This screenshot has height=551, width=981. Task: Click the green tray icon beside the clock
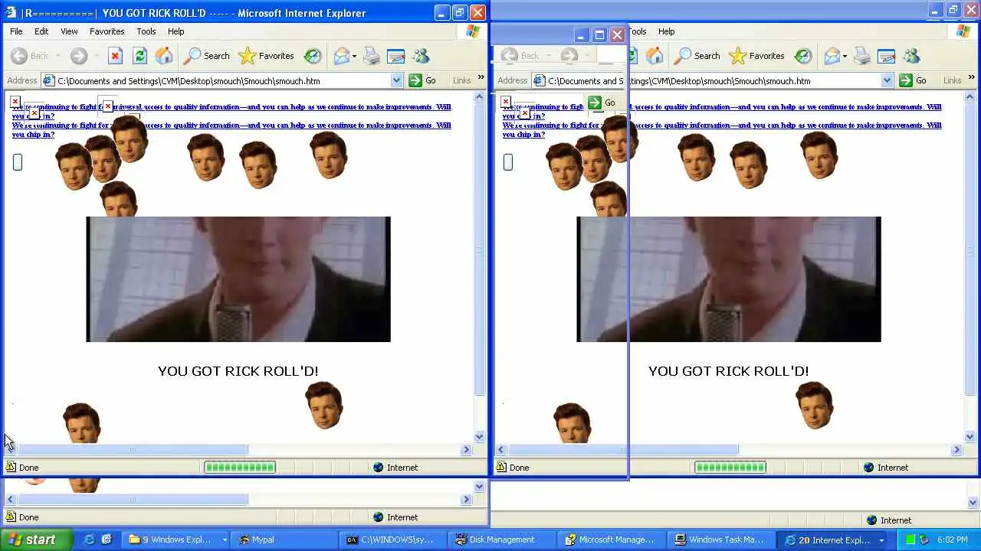pyautogui.click(x=910, y=540)
